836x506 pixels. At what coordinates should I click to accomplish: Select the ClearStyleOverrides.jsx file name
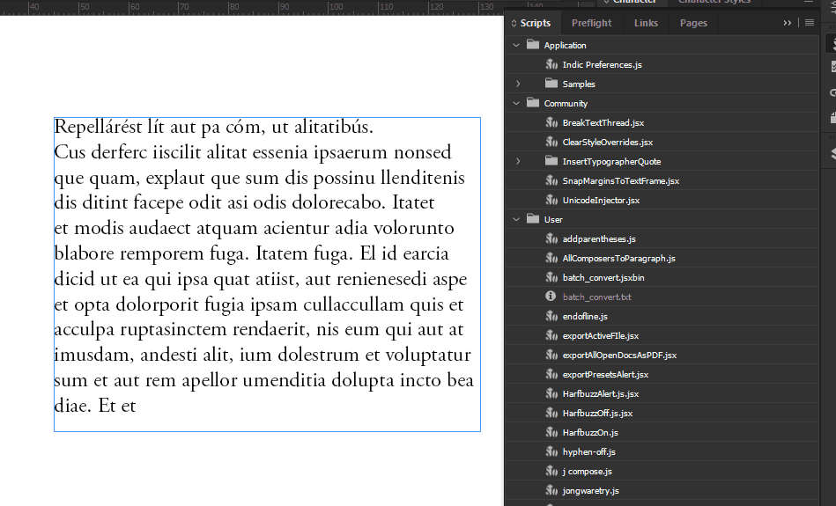(608, 143)
